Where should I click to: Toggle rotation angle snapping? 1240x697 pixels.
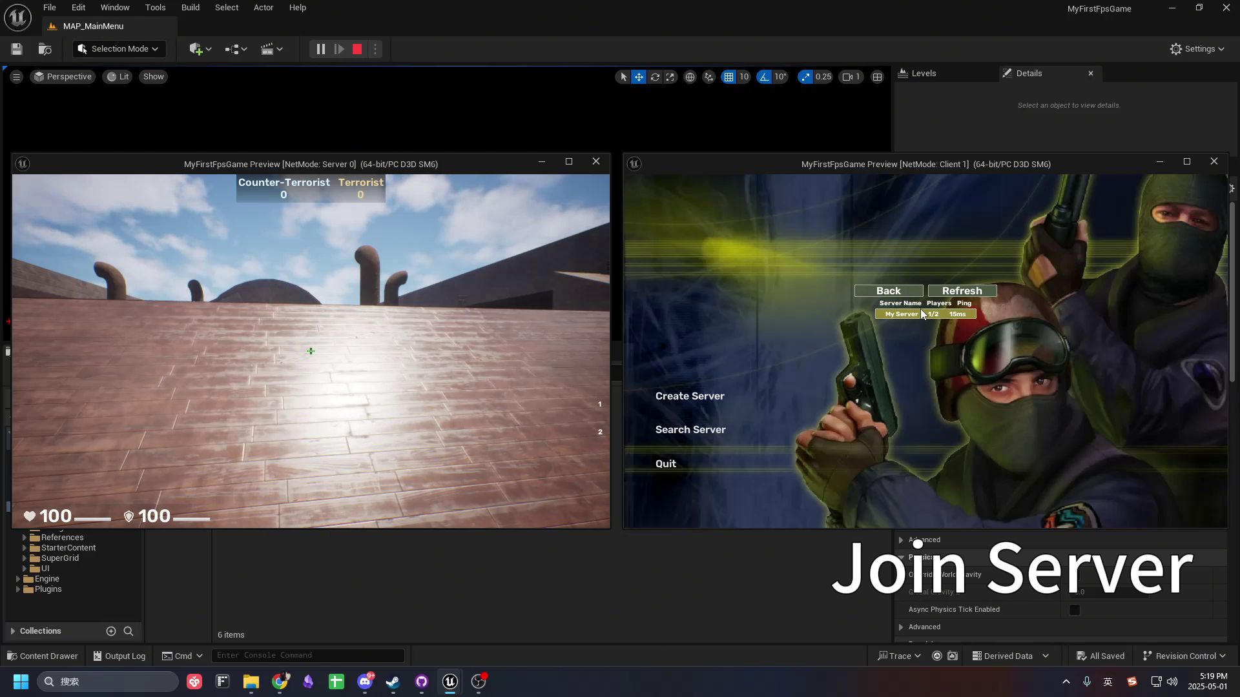point(765,77)
